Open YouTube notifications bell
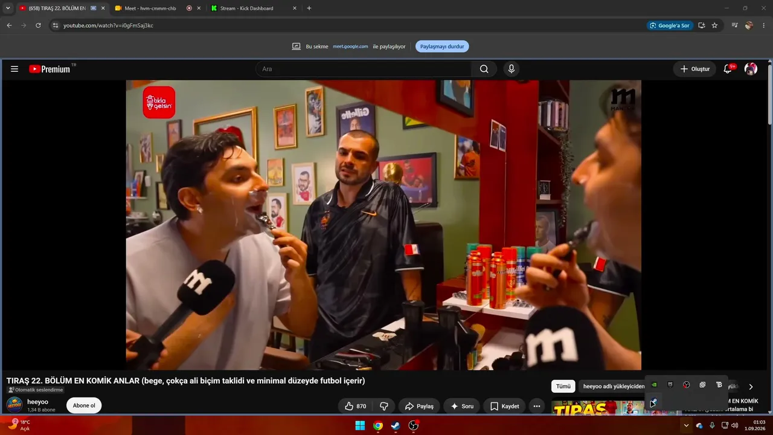The image size is (773, 435). (728, 69)
